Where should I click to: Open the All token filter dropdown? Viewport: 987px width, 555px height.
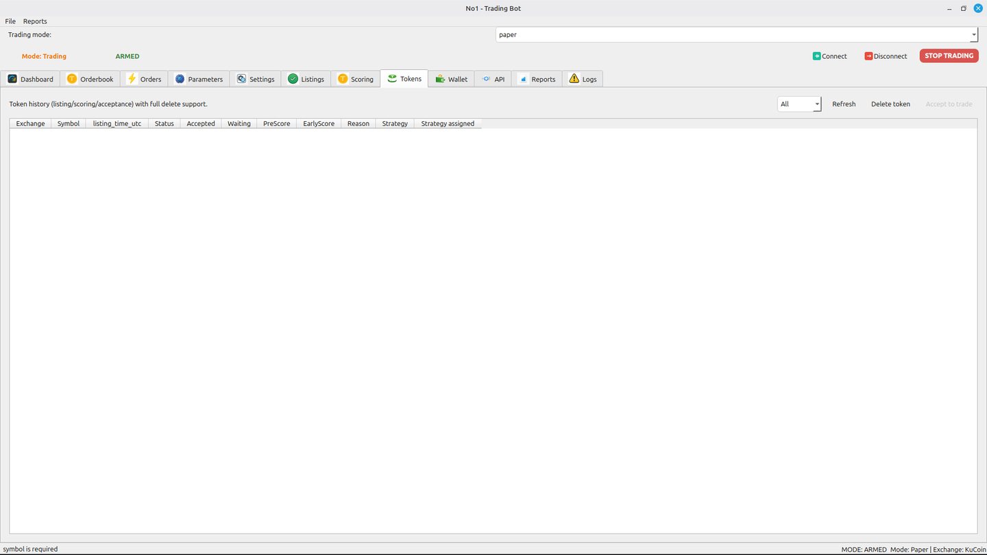click(x=799, y=104)
